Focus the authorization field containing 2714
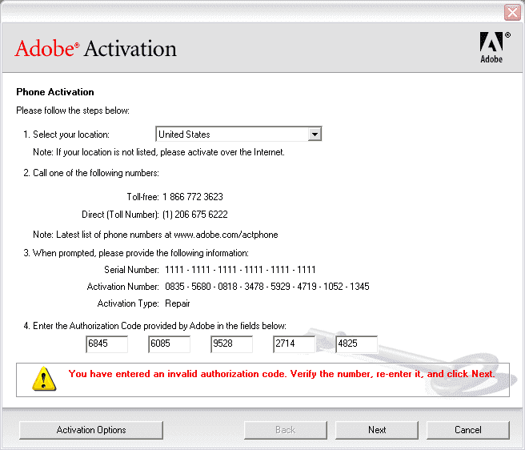This screenshot has width=525, height=450. click(x=294, y=344)
